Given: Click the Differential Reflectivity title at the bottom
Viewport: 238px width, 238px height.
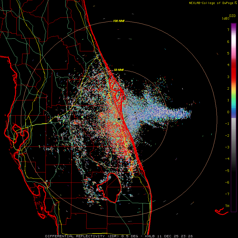Looking at the screenshot, I should (x=119, y=236).
